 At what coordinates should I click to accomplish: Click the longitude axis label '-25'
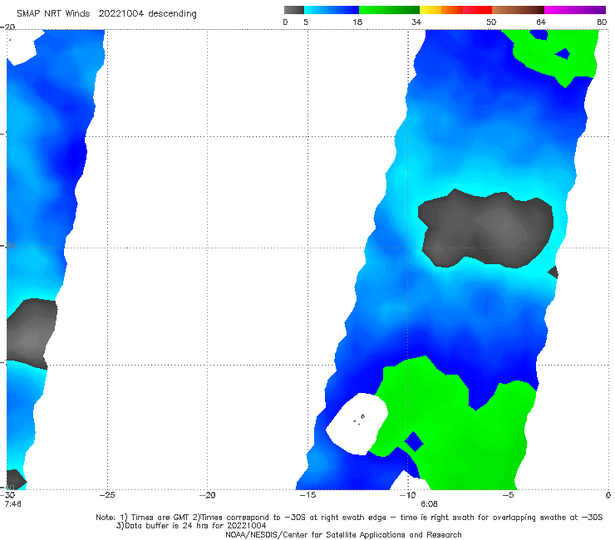[x=107, y=495]
